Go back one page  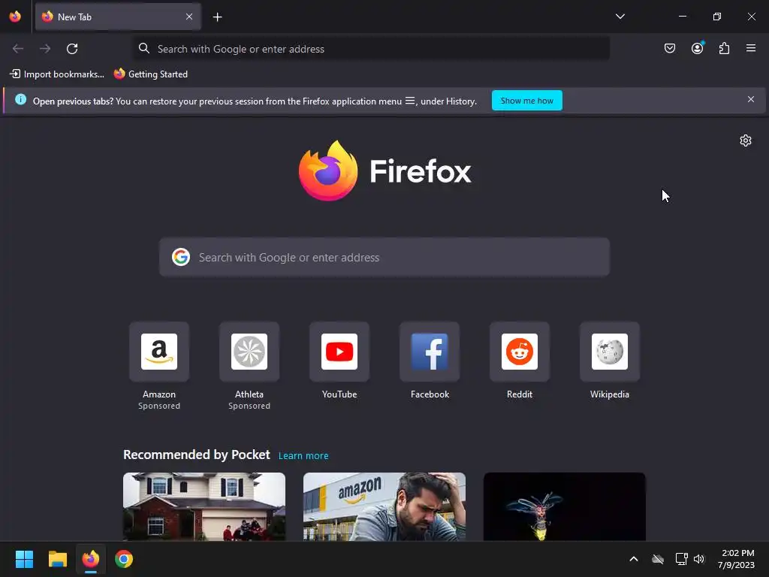[18, 49]
